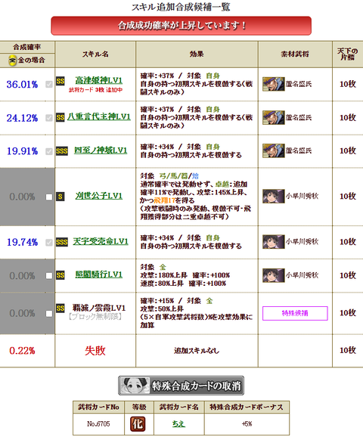Click material general portrait in 高津姫神 row
The image size is (363, 437).
point(274,84)
